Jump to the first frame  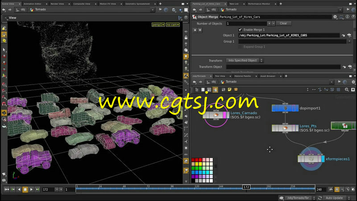pos(7,189)
